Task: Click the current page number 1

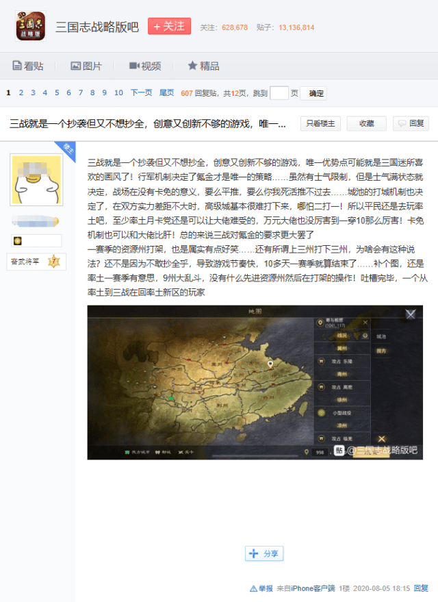Action: 8,92
